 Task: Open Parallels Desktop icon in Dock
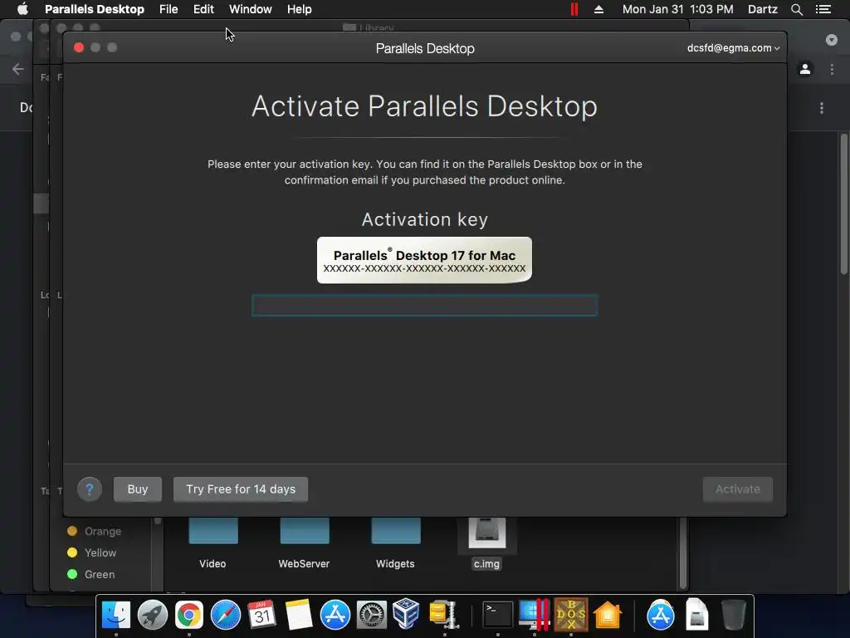point(534,615)
